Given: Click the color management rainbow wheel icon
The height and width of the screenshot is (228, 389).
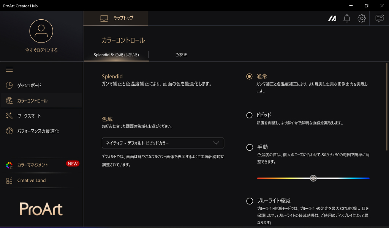Looking at the screenshot, I should (9, 165).
